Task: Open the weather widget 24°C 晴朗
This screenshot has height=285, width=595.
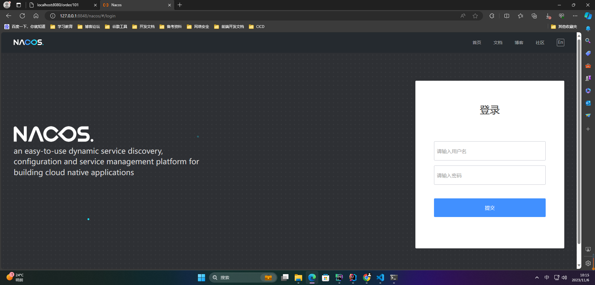Action: [x=16, y=278]
